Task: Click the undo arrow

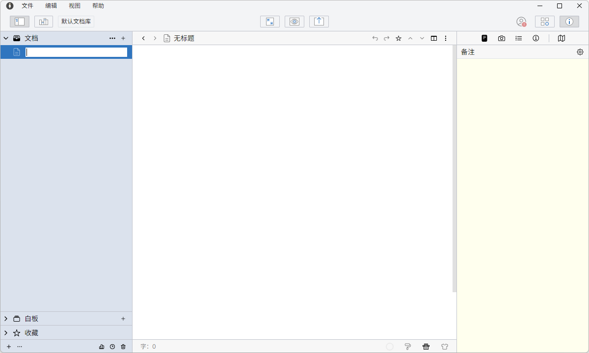Action: coord(375,38)
